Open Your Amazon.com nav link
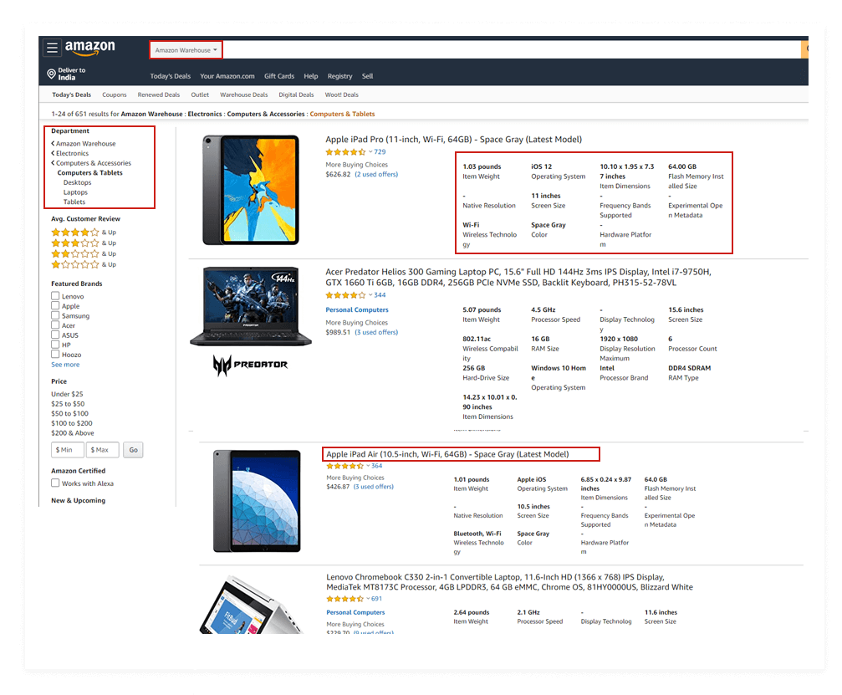 click(227, 76)
